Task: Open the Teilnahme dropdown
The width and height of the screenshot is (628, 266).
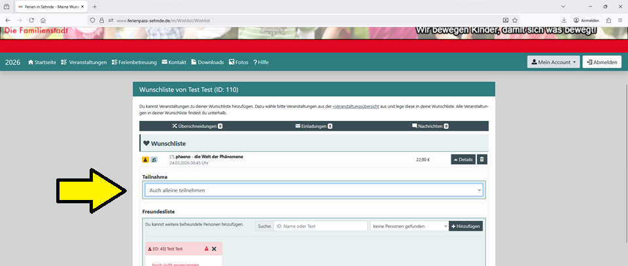Action: point(314,190)
